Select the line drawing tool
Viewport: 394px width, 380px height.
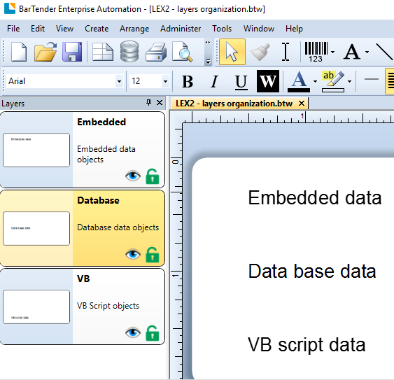[384, 52]
